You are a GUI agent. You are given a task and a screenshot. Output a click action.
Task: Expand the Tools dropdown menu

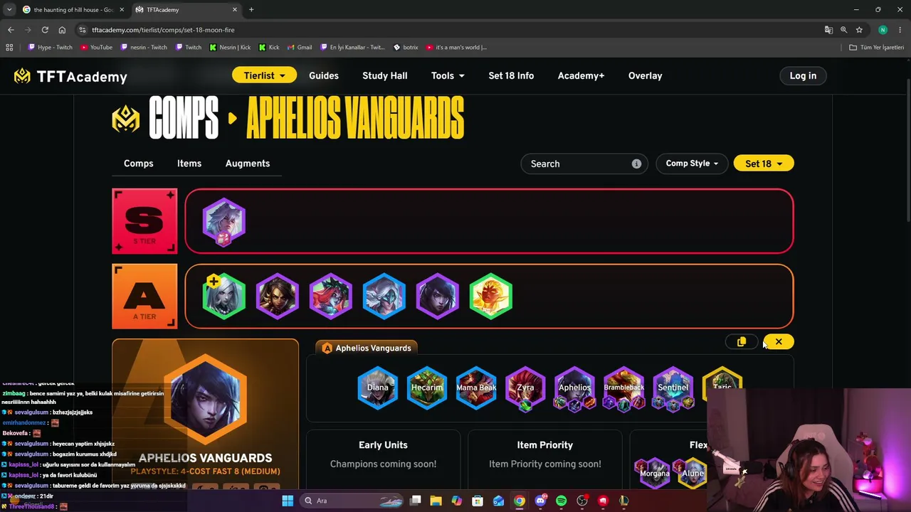click(x=448, y=76)
